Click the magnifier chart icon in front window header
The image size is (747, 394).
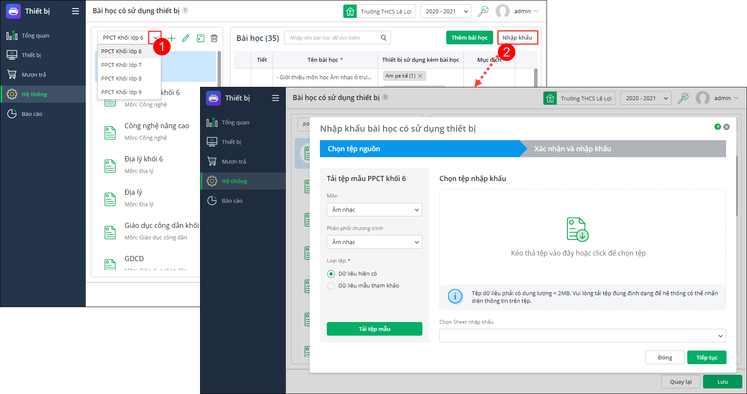pos(683,98)
